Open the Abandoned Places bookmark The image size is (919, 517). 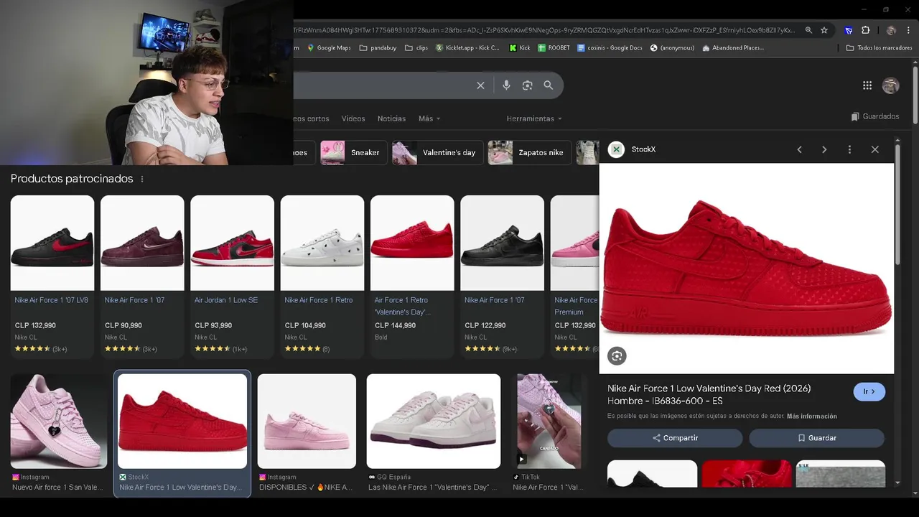pyautogui.click(x=733, y=48)
